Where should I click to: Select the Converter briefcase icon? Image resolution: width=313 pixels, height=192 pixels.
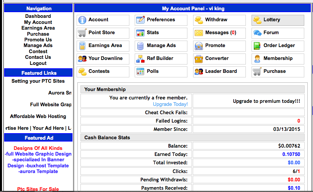point(199,59)
